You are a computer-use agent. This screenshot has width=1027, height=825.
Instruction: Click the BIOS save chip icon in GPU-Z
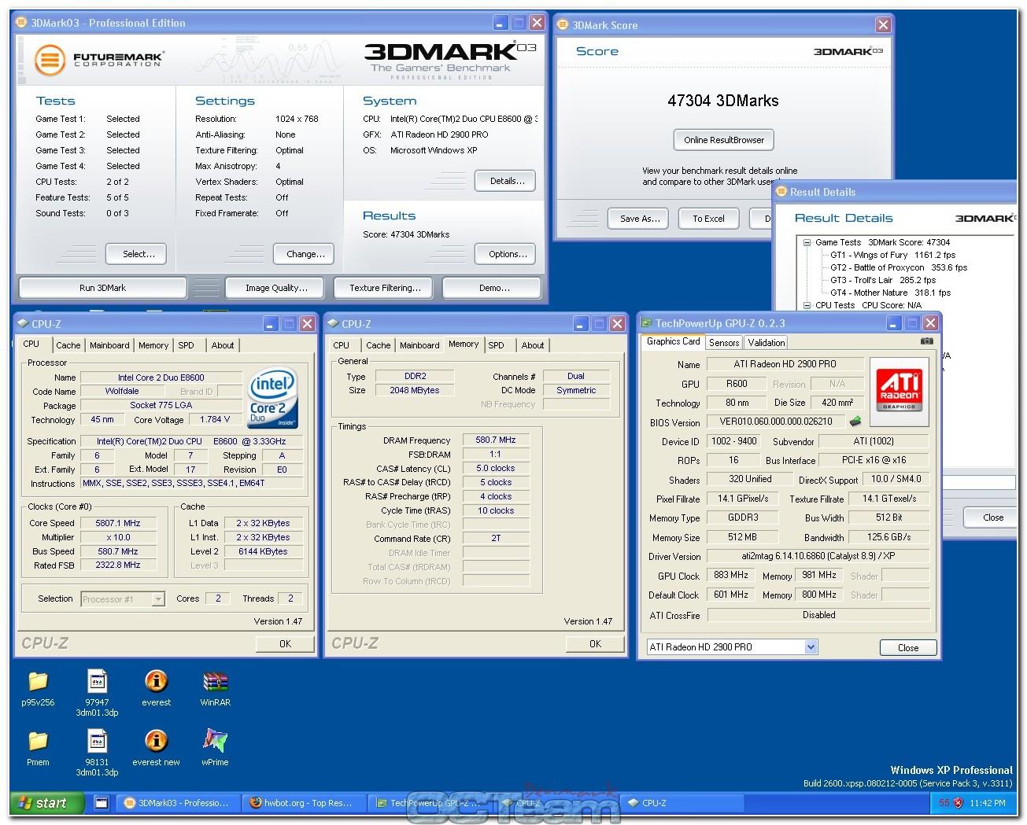855,422
